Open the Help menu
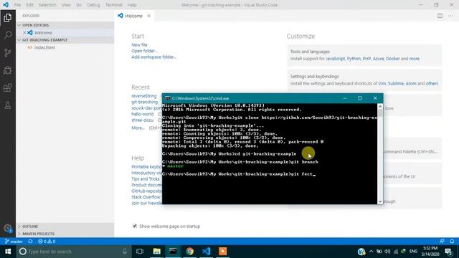 [x=132, y=5]
